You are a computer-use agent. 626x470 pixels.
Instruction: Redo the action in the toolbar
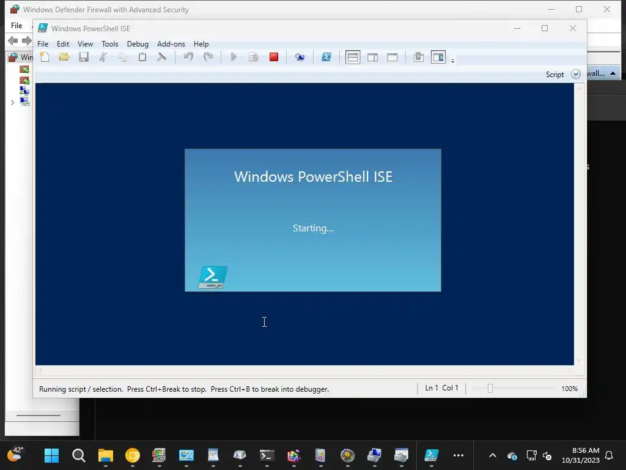coord(208,57)
